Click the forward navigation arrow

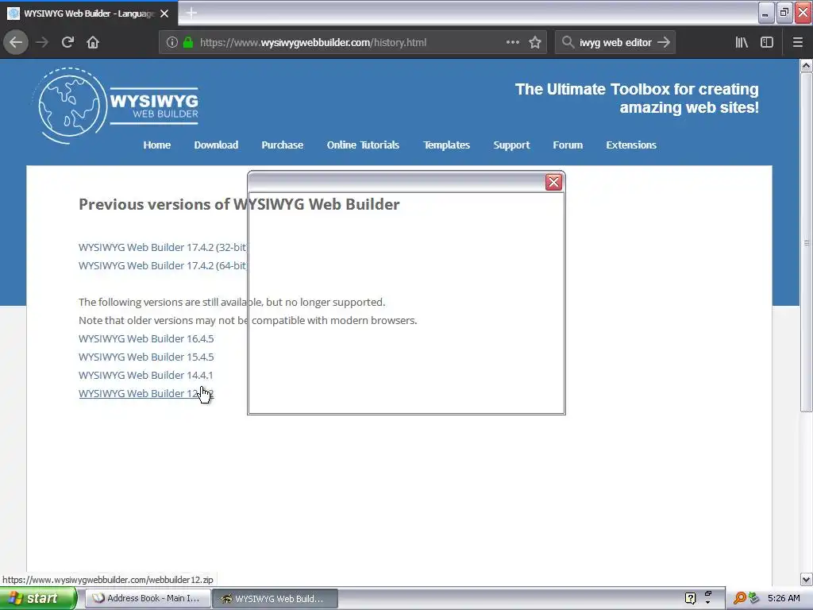click(42, 43)
